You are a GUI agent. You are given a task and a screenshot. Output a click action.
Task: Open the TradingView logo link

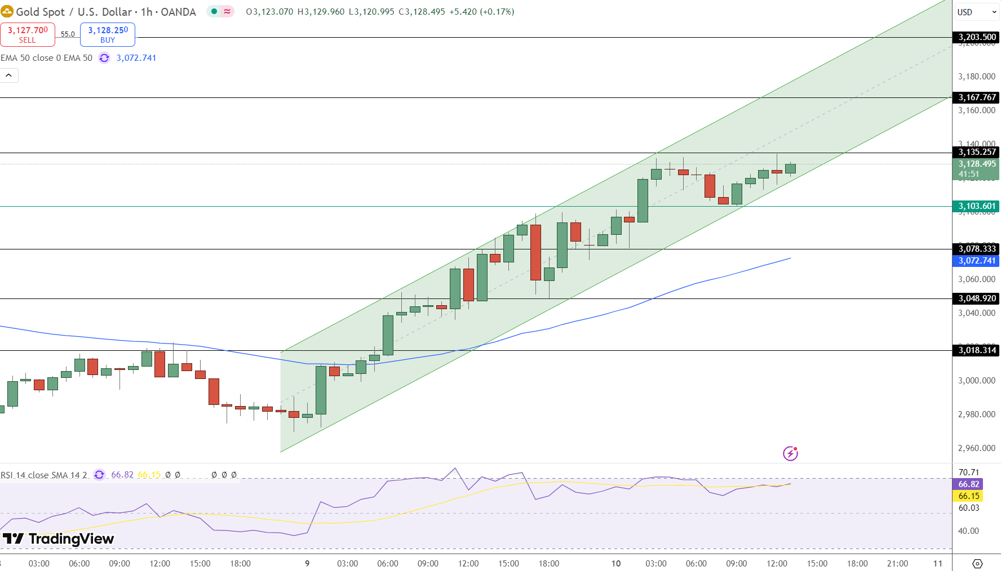[x=59, y=539]
